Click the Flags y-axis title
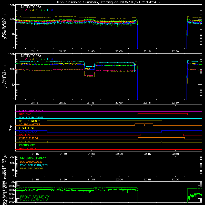 pos(11,128)
